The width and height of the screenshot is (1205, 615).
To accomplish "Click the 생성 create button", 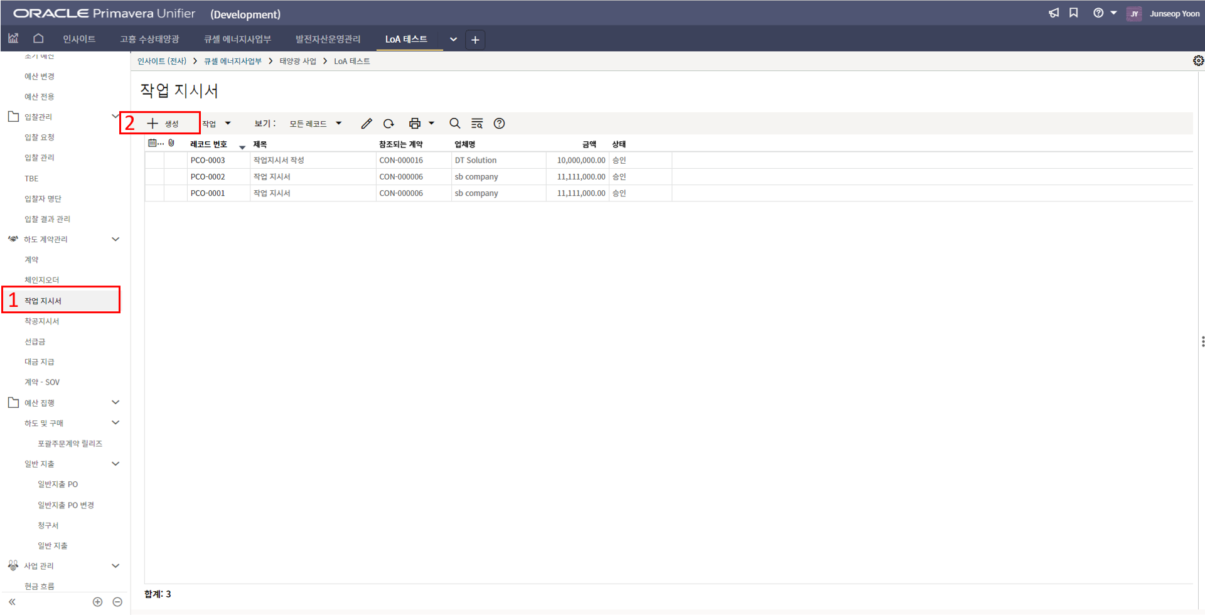I will [x=163, y=124].
